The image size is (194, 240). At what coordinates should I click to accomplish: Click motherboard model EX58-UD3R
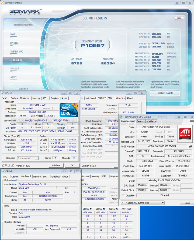[x=37, y=188]
